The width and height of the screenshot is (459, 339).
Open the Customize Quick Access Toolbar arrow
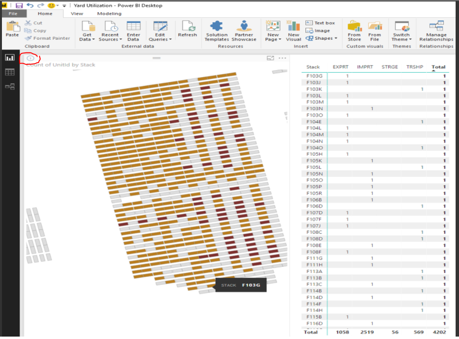pos(64,6)
